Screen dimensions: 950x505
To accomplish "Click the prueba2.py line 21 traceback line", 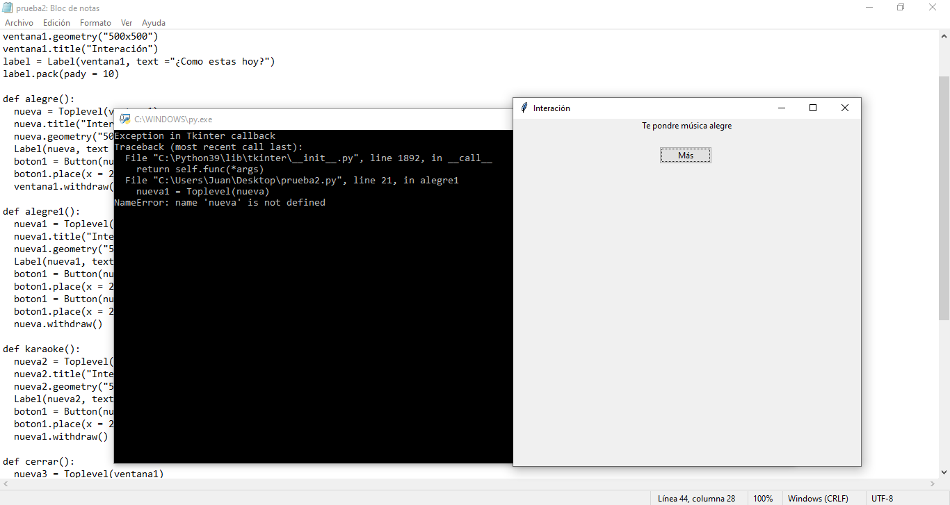I will tap(291, 181).
